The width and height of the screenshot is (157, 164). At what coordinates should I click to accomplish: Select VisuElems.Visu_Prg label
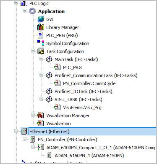coord(82,108)
